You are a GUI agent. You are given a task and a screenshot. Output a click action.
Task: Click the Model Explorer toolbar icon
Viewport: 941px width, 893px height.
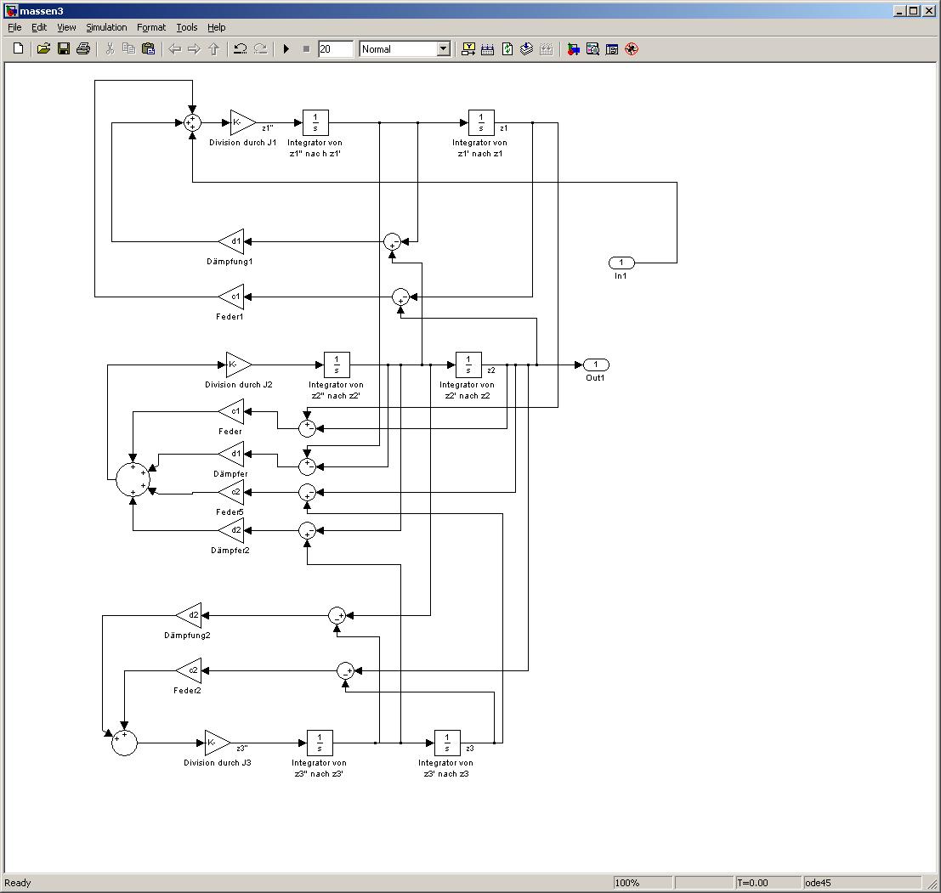pyautogui.click(x=592, y=49)
